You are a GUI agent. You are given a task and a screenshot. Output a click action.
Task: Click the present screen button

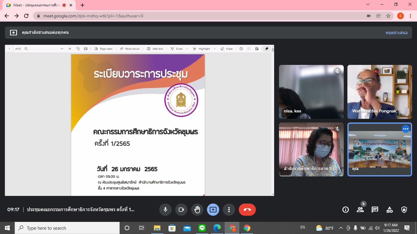pyautogui.click(x=213, y=210)
